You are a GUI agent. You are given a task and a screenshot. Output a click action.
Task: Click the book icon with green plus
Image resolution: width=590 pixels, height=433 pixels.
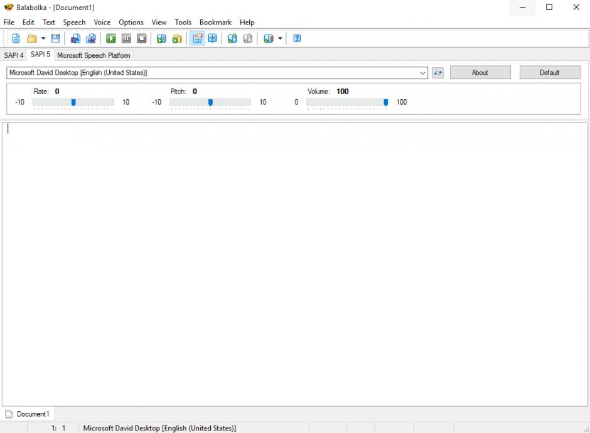click(232, 38)
